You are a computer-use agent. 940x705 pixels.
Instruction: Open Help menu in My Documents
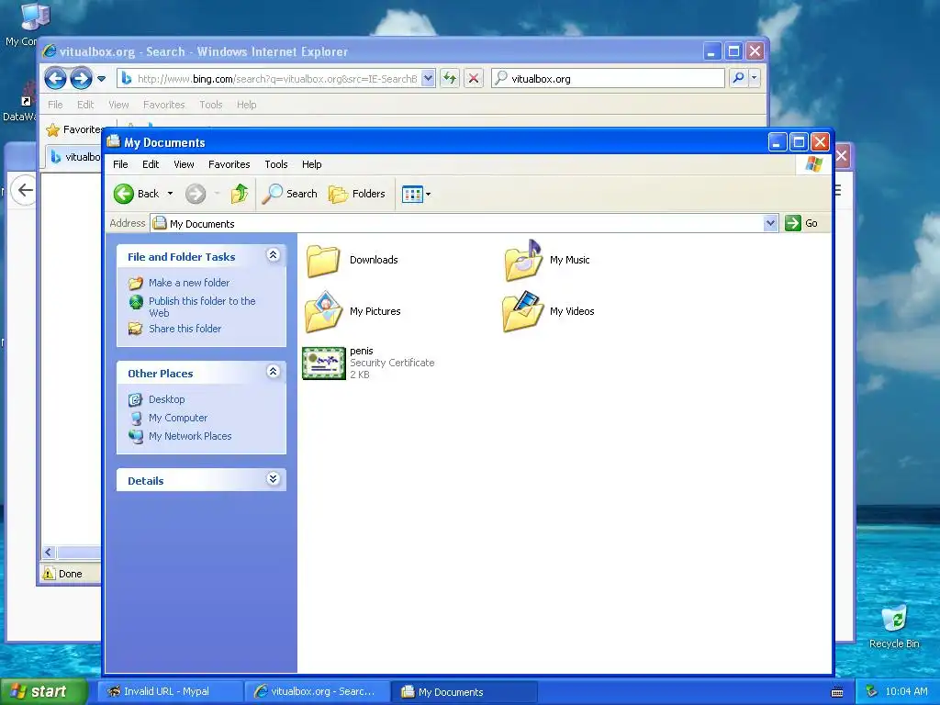tap(311, 164)
